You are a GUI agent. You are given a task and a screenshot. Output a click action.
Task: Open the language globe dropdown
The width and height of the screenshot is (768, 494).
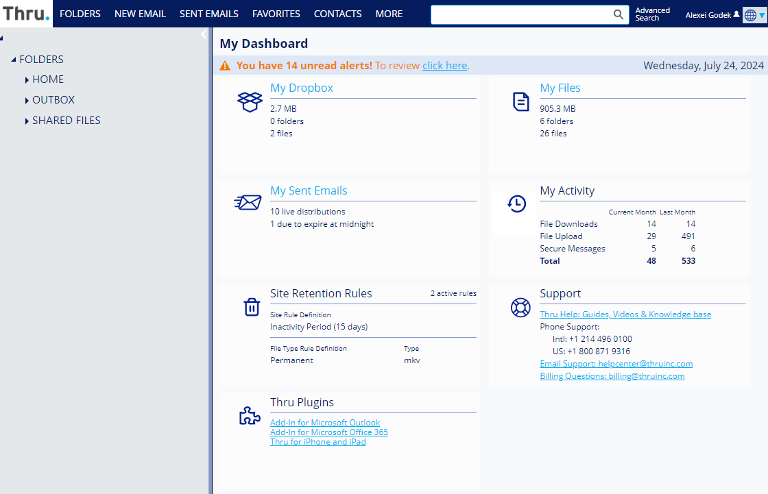pos(754,15)
